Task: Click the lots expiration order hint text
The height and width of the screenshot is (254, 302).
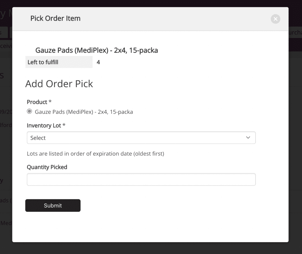Action: coord(95,154)
